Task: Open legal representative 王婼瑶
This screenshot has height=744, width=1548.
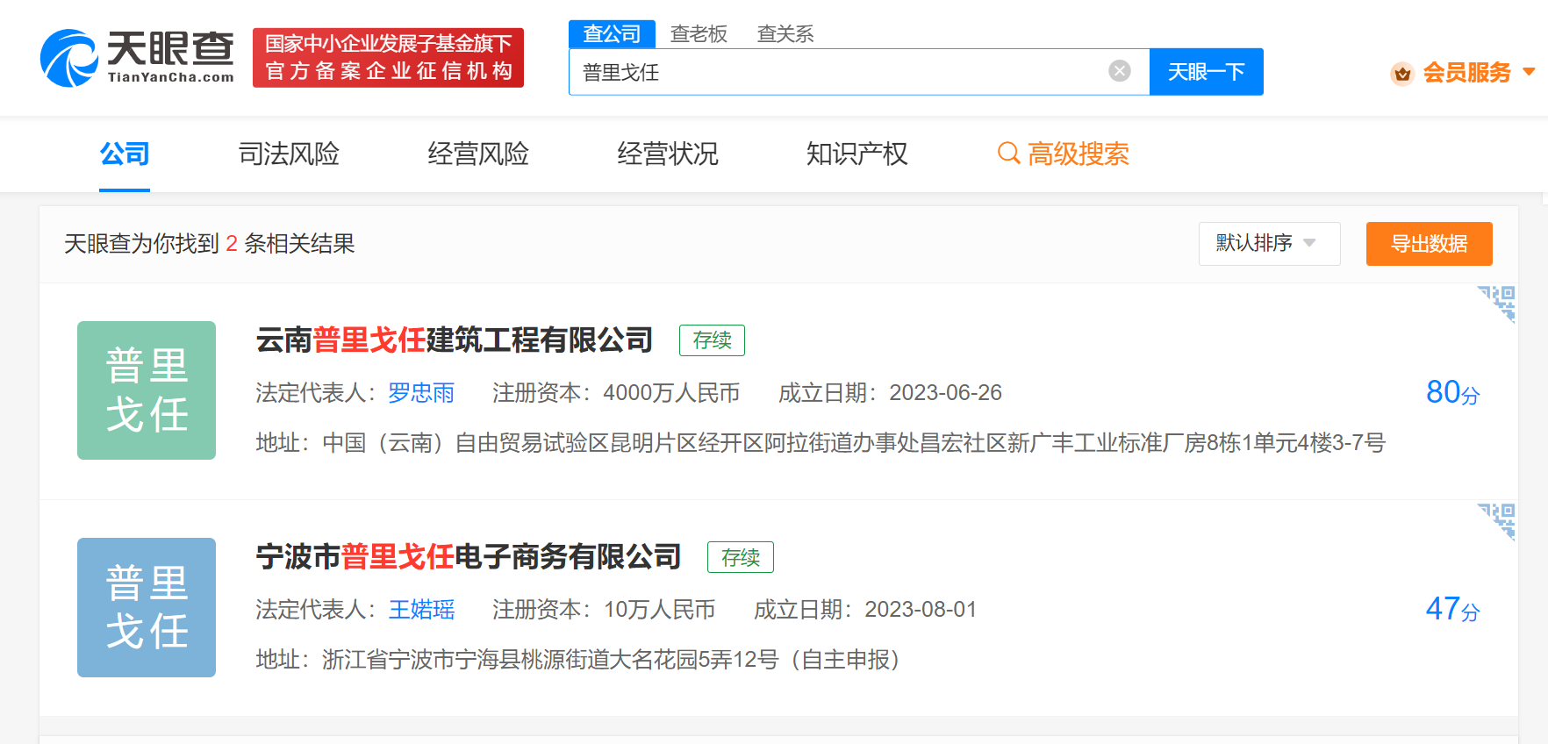Action: click(421, 609)
